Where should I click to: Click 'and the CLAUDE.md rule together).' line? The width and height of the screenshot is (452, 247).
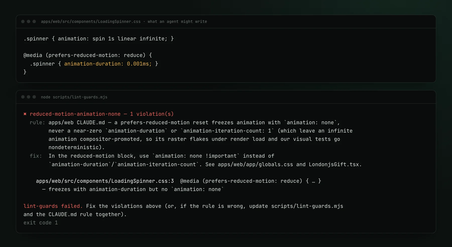(75, 214)
